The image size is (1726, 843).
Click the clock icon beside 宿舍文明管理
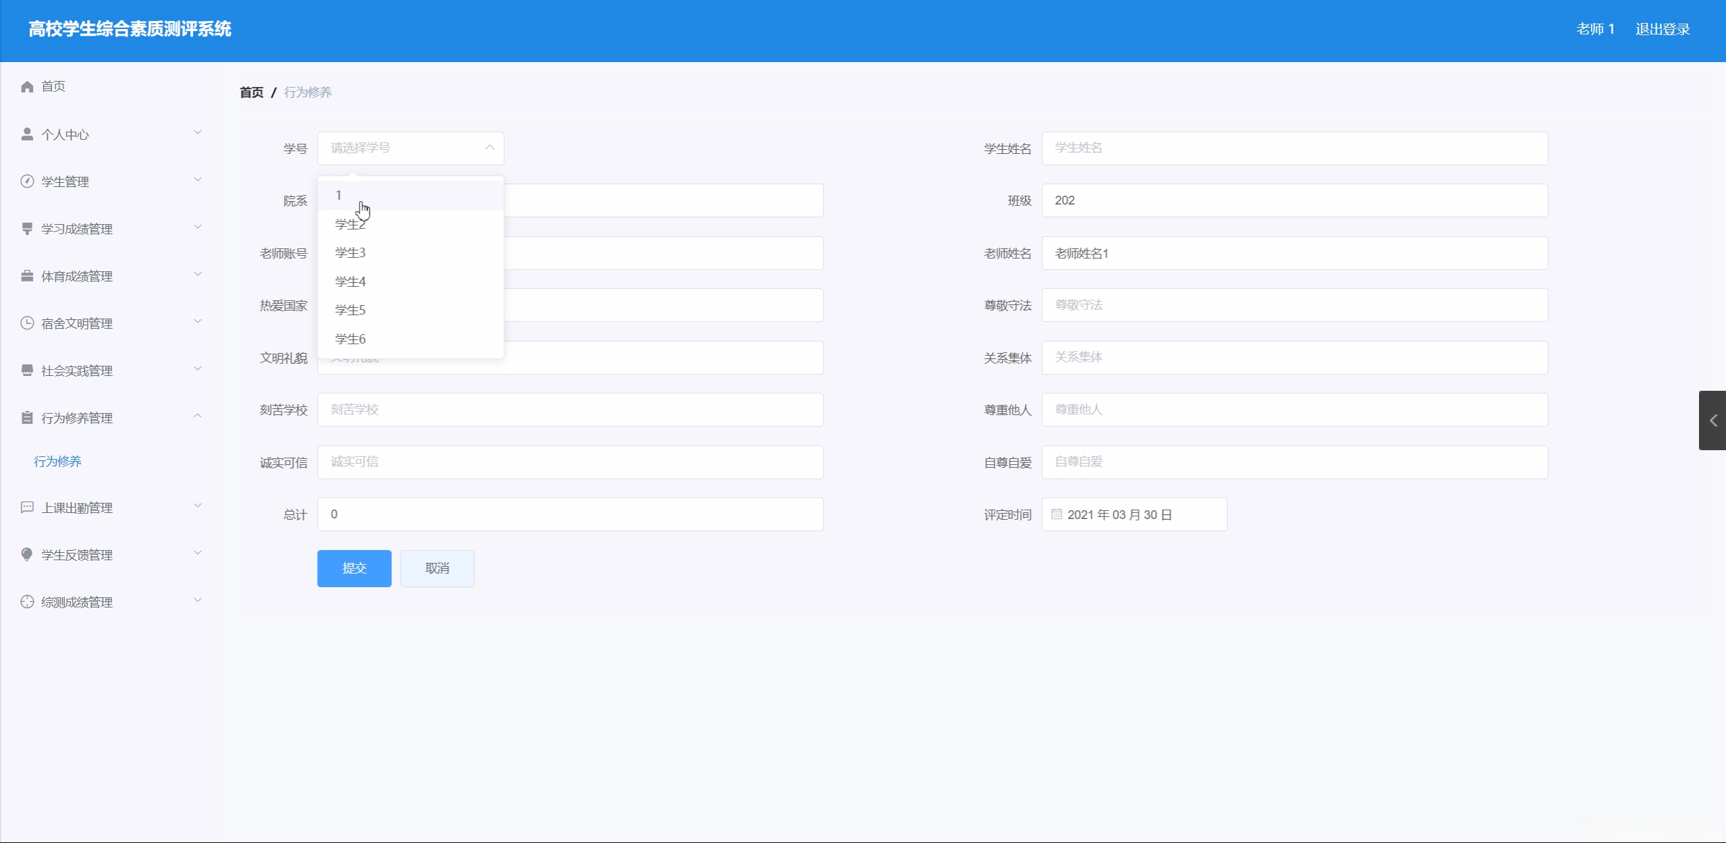pyautogui.click(x=27, y=323)
